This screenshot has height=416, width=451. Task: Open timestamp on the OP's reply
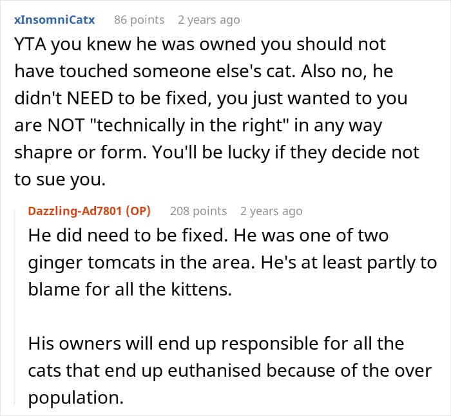click(271, 211)
